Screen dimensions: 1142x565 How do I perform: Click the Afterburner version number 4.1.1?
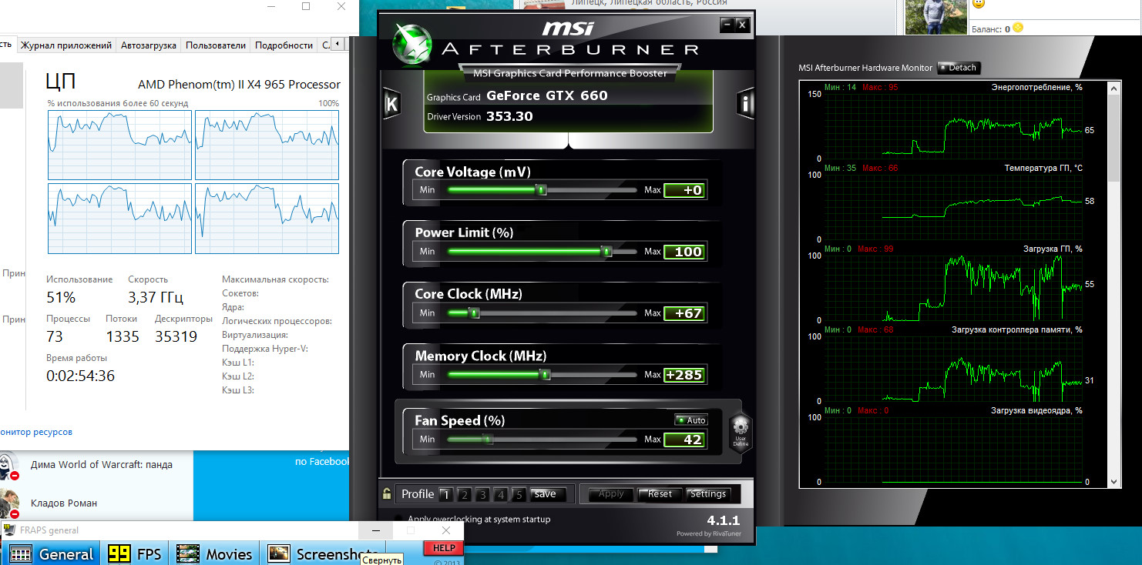(723, 520)
